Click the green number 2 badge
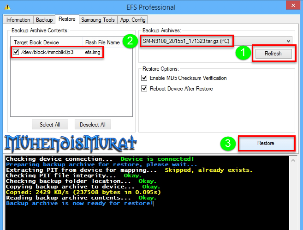This screenshot has height=230, width=303. (131, 41)
